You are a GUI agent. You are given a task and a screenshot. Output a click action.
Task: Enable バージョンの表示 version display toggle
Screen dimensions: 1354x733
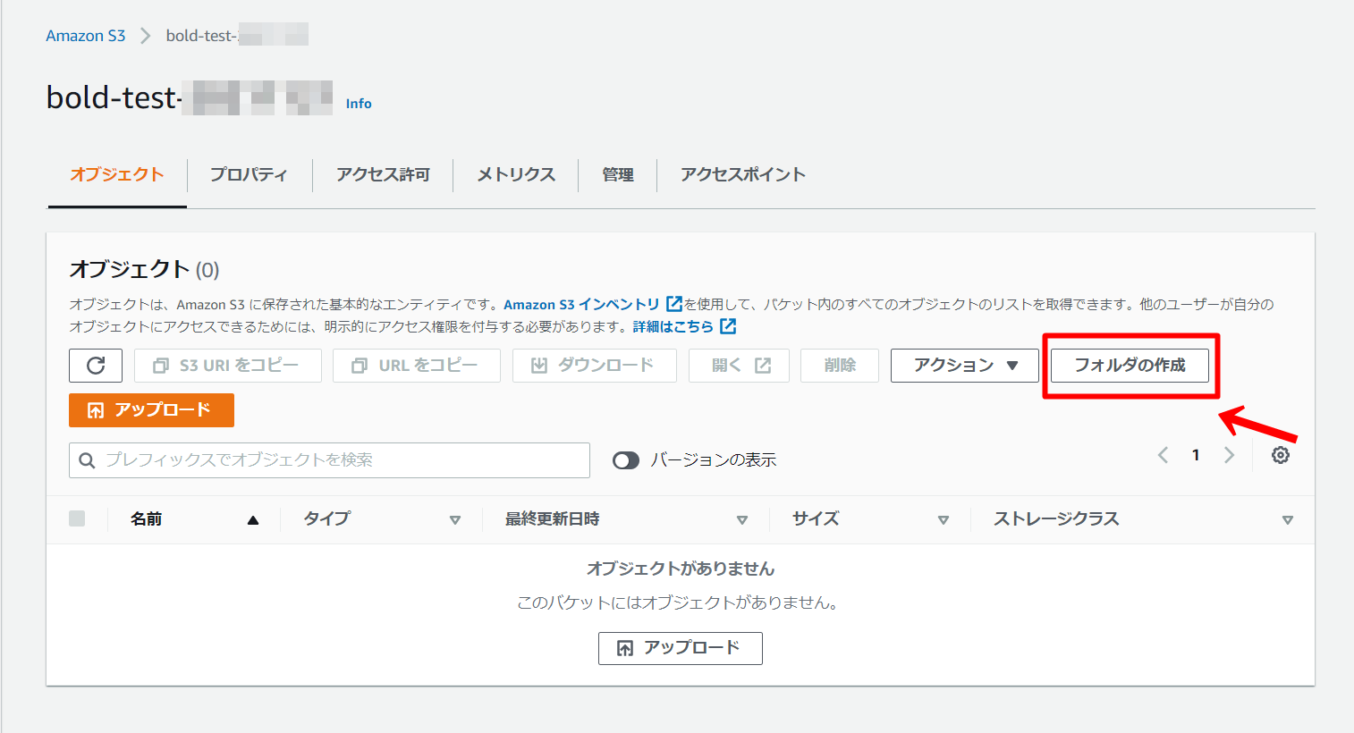coord(626,459)
